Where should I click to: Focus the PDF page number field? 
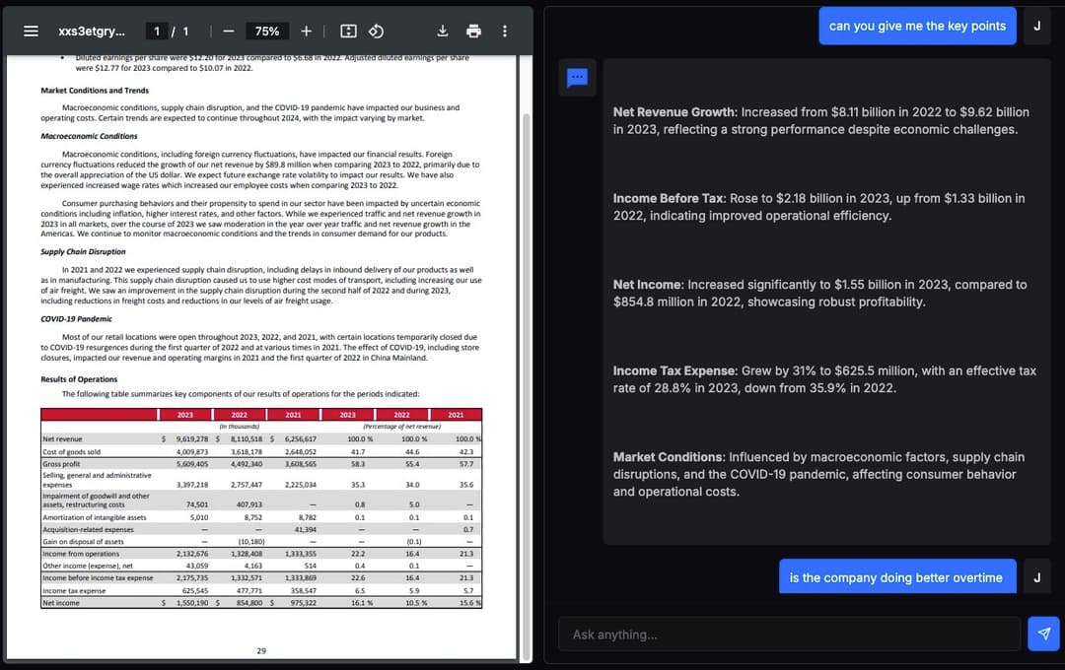tap(158, 31)
